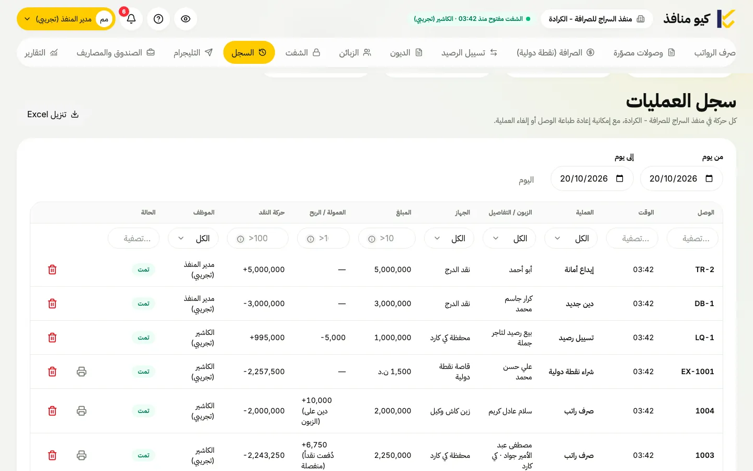Viewport: 753px width, 471px height.
Task: Click the إلى يوم date input
Action: tap(592, 178)
